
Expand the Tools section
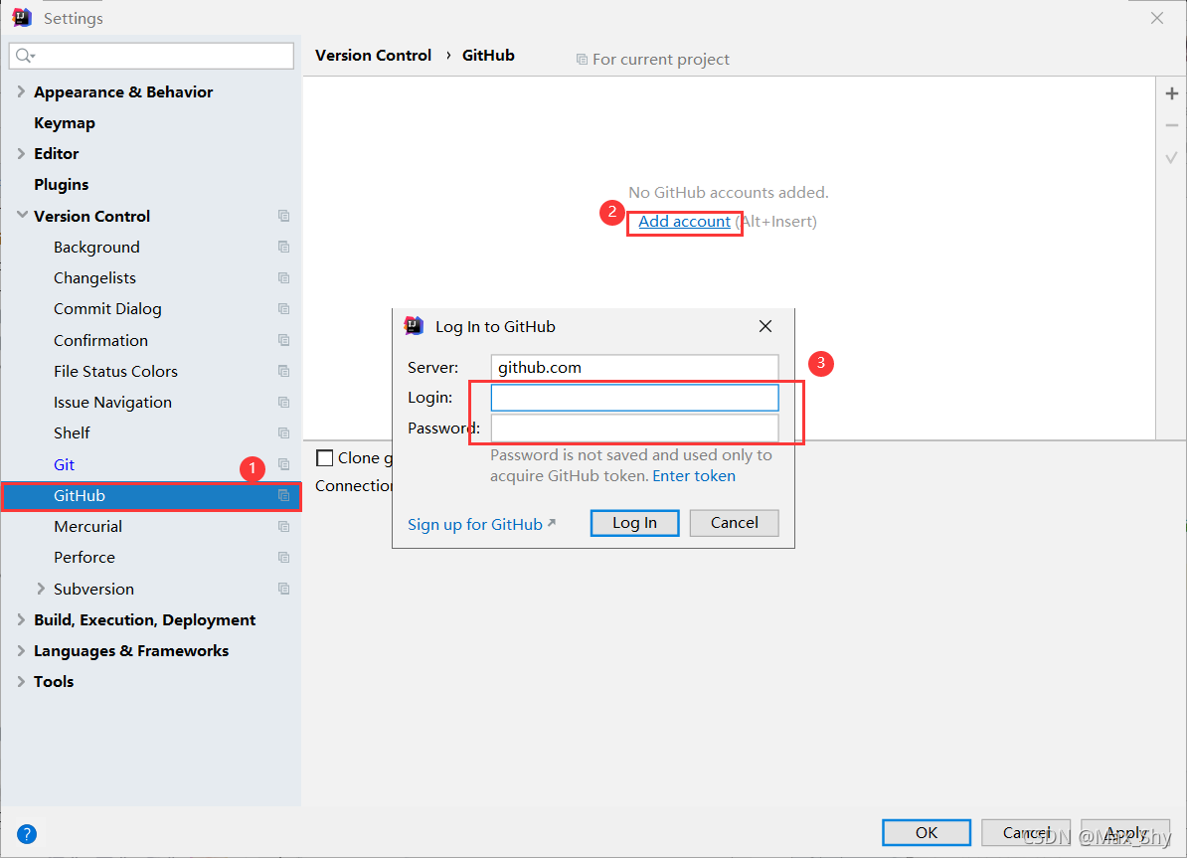click(x=21, y=682)
